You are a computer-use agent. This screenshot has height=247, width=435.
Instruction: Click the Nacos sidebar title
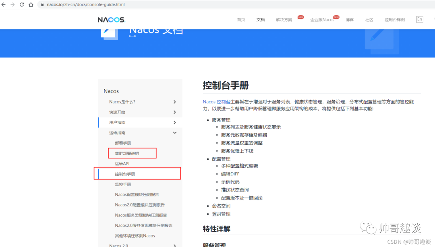pos(111,91)
